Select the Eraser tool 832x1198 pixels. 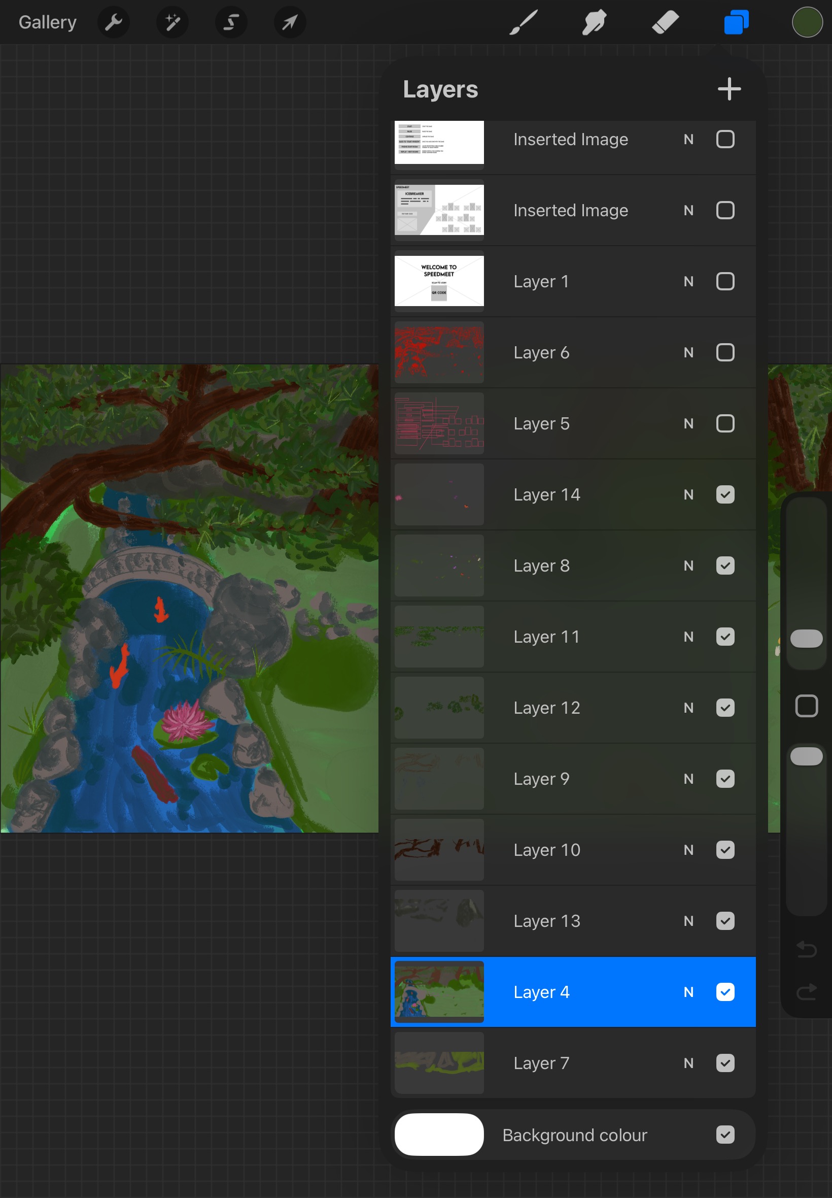pyautogui.click(x=665, y=22)
